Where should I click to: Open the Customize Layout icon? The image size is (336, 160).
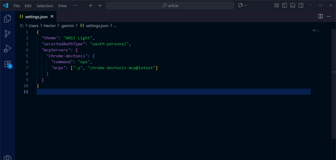[x=276, y=6]
